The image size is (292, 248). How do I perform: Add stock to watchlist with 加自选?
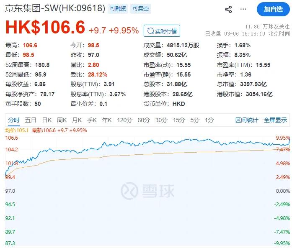[x=273, y=9]
